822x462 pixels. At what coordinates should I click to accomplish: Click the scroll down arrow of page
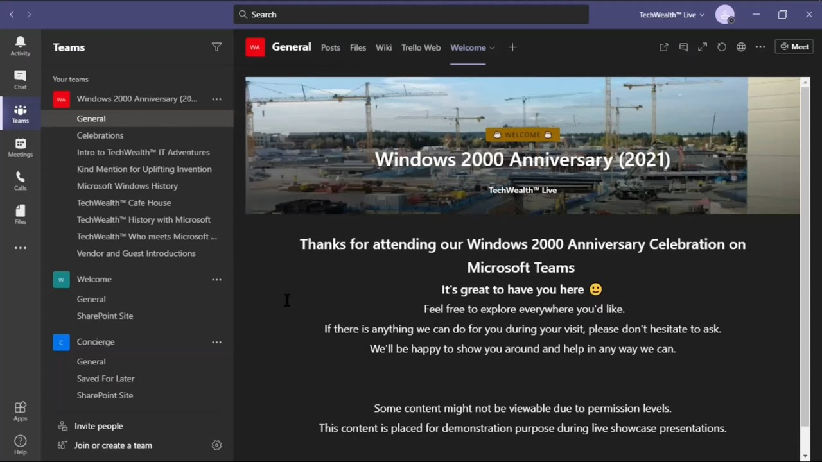click(x=805, y=456)
